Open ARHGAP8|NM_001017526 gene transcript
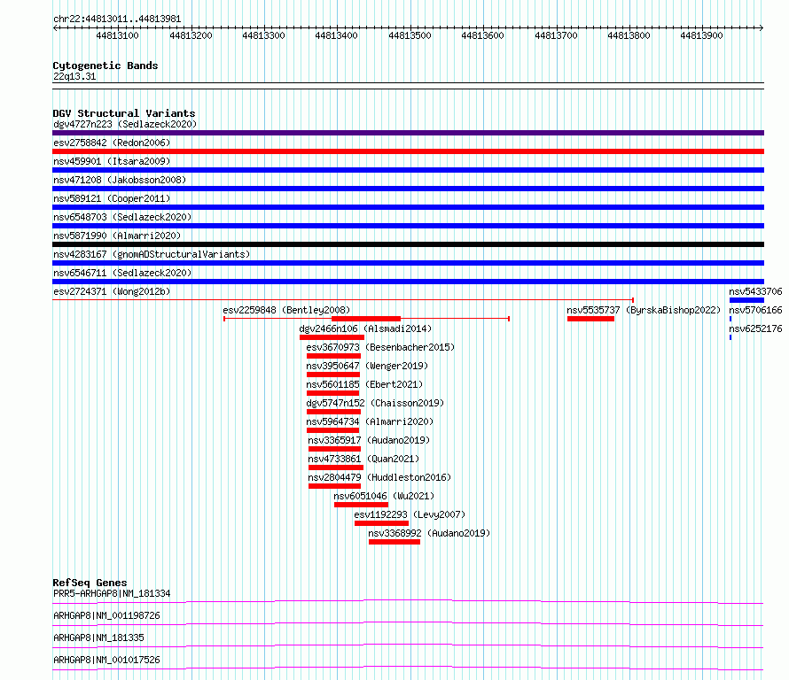 (x=106, y=660)
